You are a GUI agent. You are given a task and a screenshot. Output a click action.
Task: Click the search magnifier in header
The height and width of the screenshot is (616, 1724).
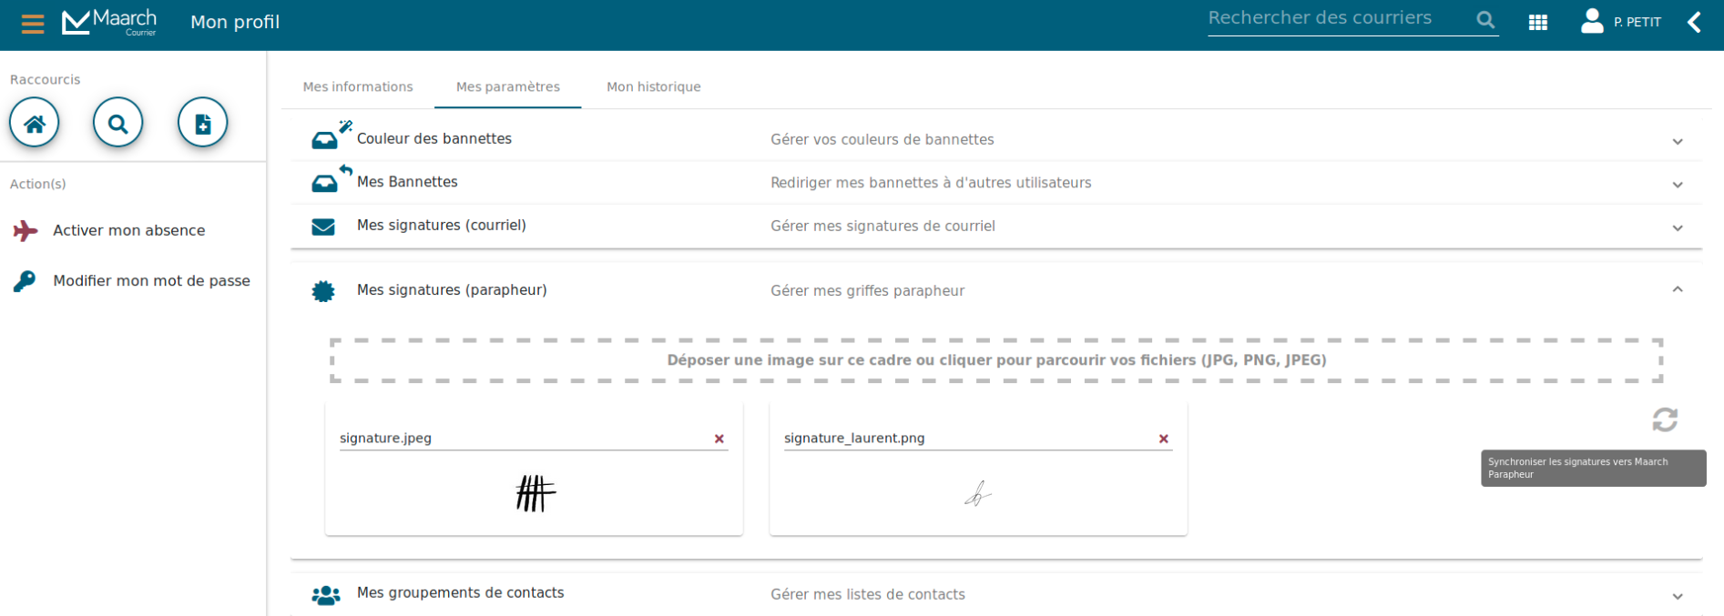click(1484, 19)
